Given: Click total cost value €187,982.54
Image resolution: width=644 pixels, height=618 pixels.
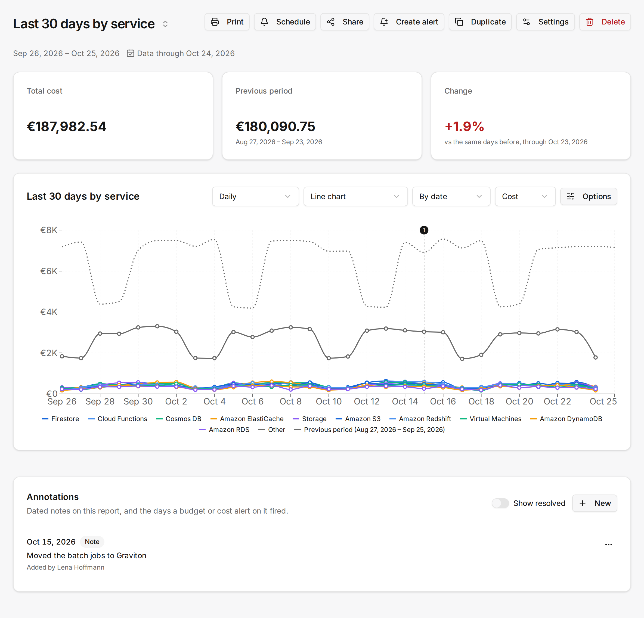Looking at the screenshot, I should (x=67, y=126).
